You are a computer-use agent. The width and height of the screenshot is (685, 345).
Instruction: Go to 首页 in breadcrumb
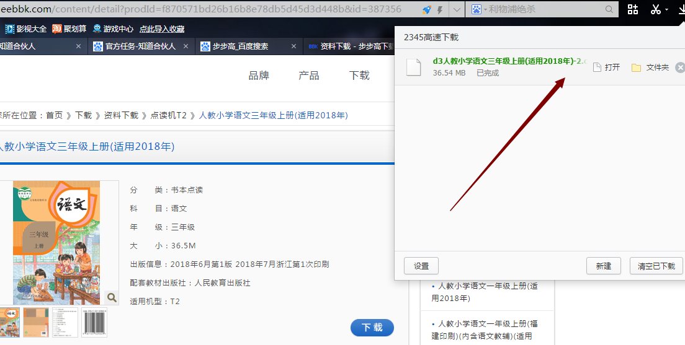[x=55, y=115]
